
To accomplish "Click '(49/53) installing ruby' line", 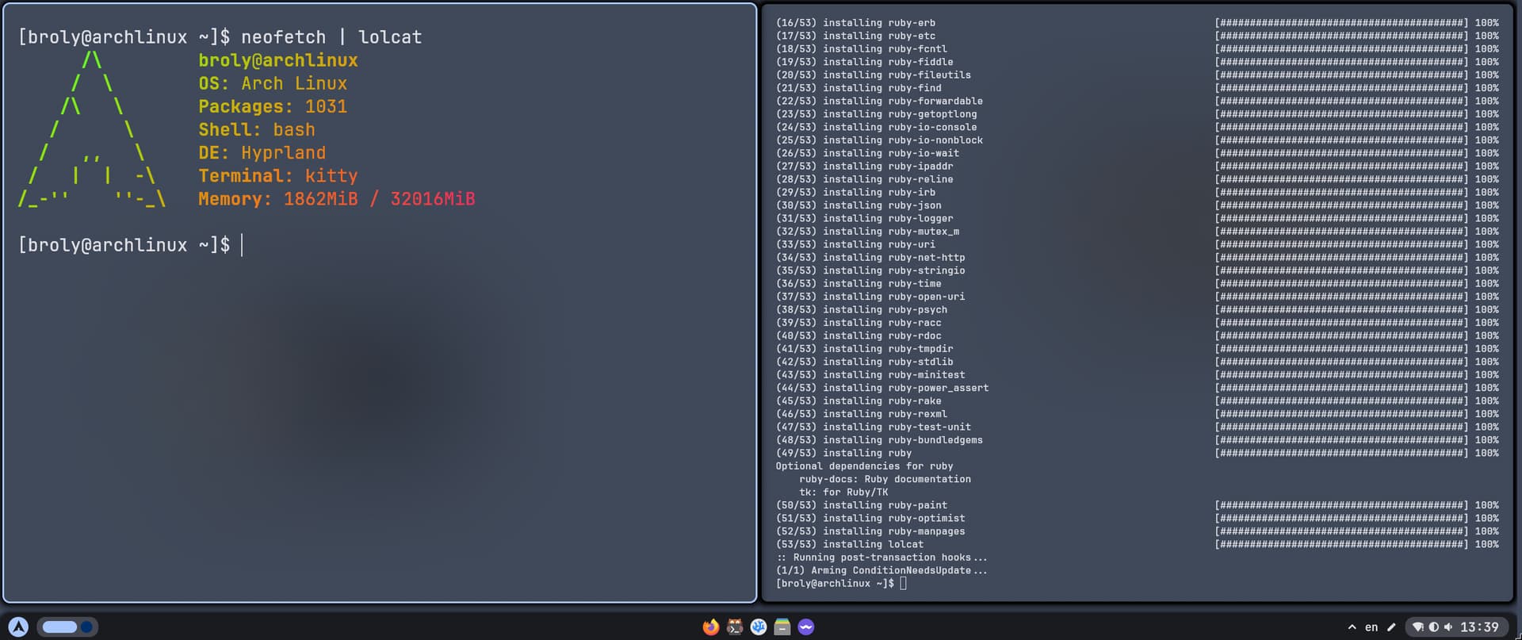I will click(843, 454).
